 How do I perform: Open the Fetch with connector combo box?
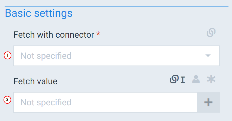[x=117, y=56]
